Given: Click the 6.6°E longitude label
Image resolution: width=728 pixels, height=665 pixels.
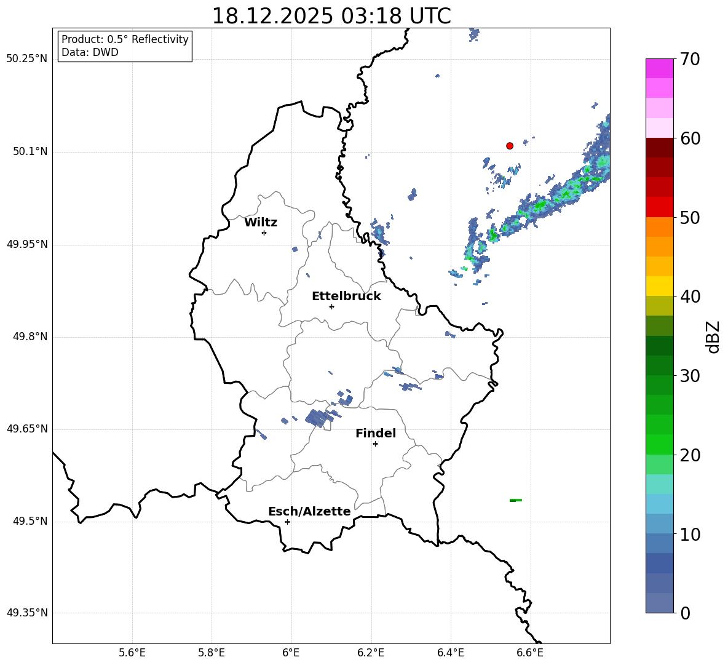Looking at the screenshot, I should pyautogui.click(x=530, y=653).
